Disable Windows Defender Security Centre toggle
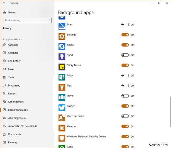The height and width of the screenshot is (148, 171). [125, 136]
